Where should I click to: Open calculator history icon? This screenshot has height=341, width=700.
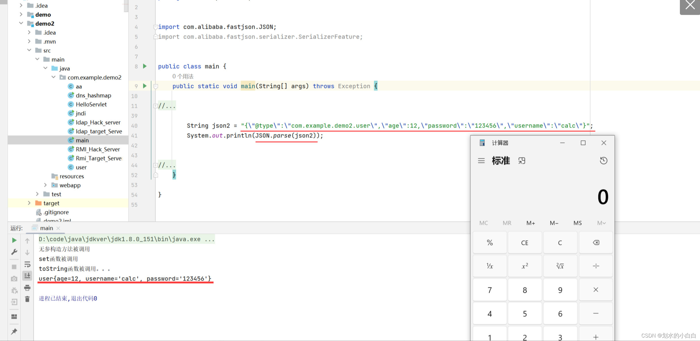603,160
